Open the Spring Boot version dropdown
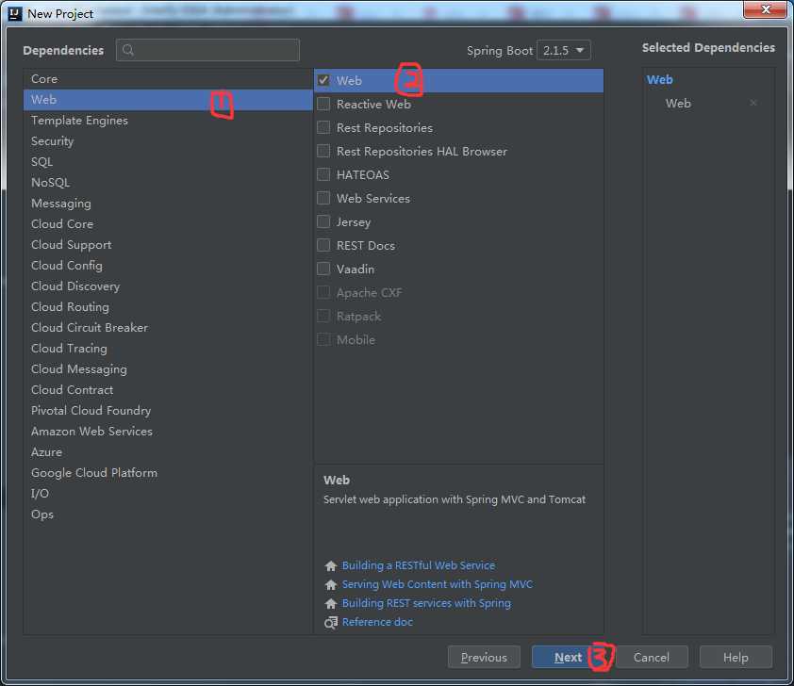794x686 pixels. 564,50
